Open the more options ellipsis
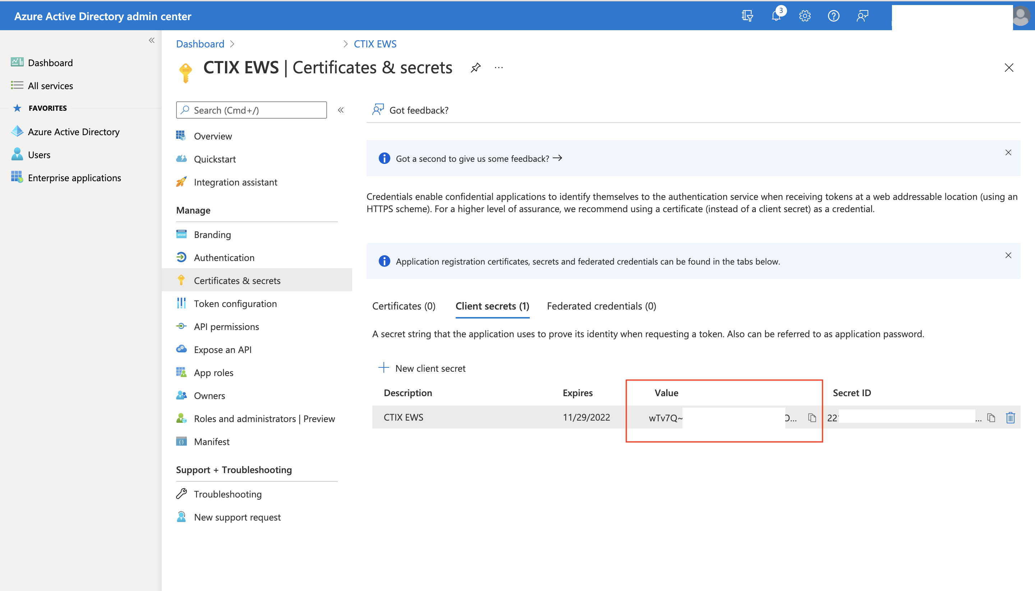1035x591 pixels. pyautogui.click(x=499, y=68)
